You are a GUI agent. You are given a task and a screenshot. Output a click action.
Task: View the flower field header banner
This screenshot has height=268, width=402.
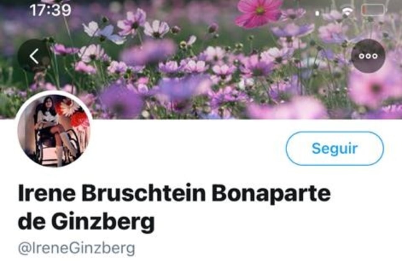point(201,59)
